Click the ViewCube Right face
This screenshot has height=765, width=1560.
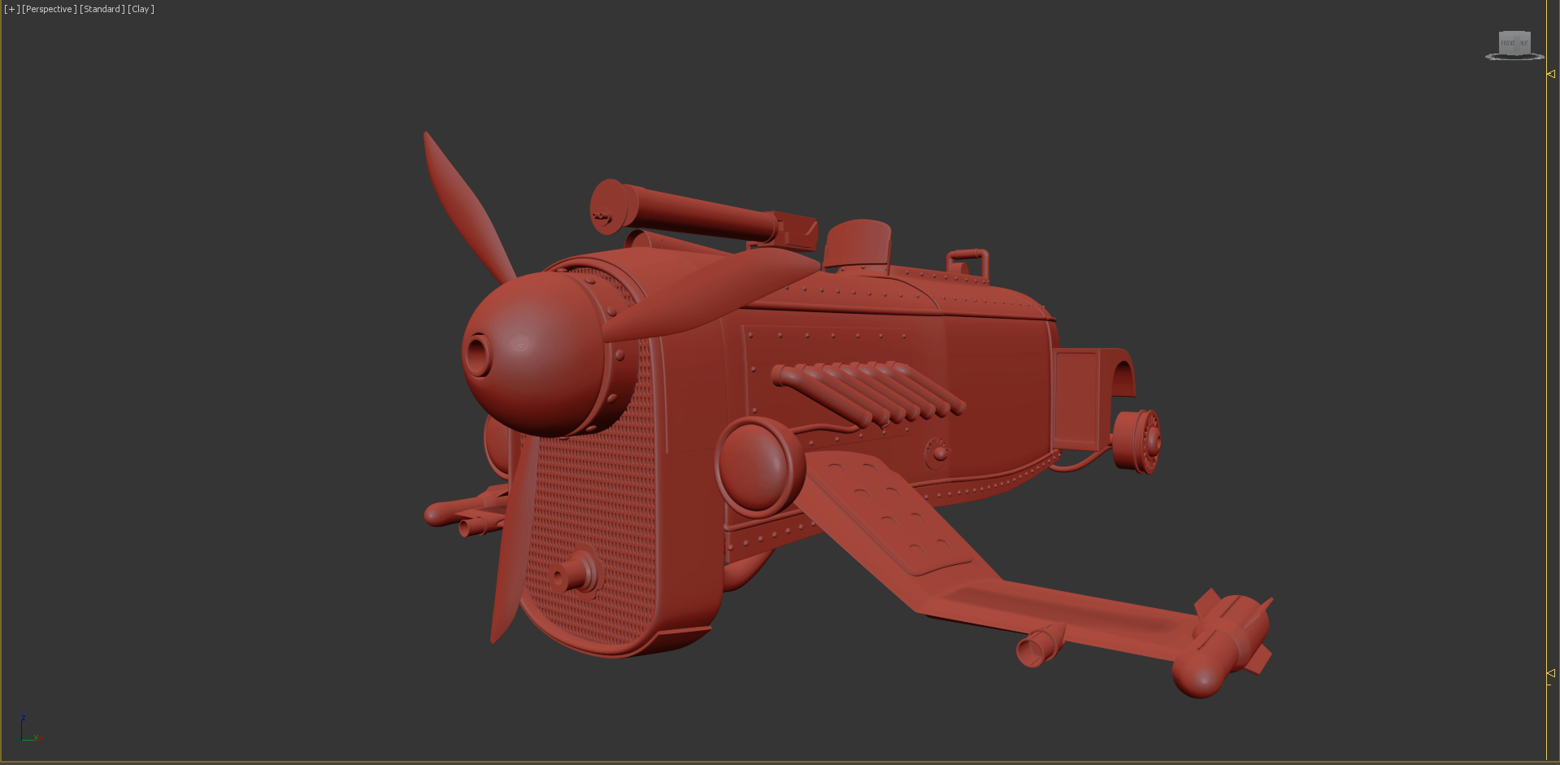click(x=1524, y=43)
